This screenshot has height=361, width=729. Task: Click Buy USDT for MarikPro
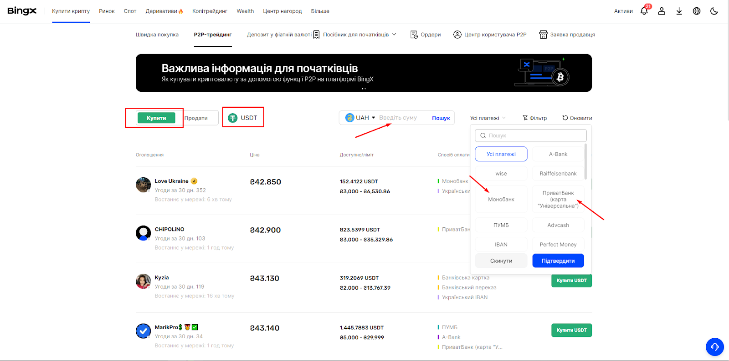pos(571,330)
